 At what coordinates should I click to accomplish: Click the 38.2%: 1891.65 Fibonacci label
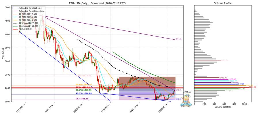tap(83, 90)
